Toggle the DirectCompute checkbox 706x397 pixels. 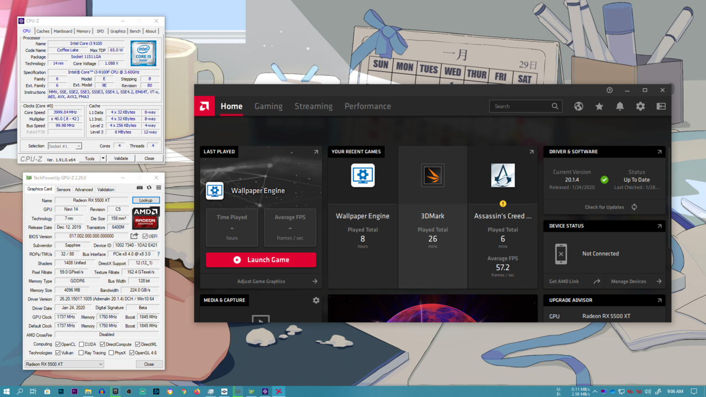point(102,344)
